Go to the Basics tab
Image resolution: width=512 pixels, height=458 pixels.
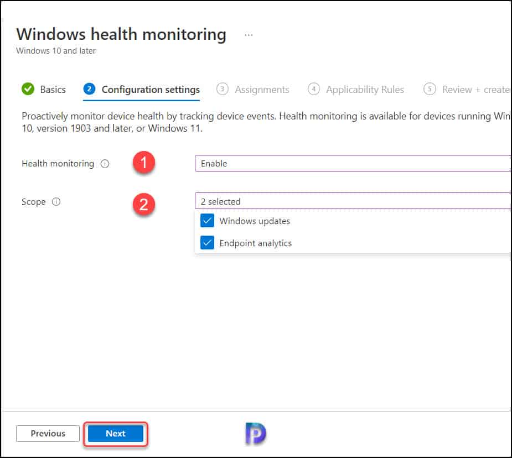tap(44, 90)
